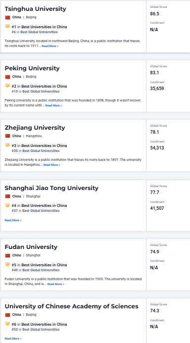190x343 pixels.
Task: Open the Fudan University heading link
Action: [31, 247]
